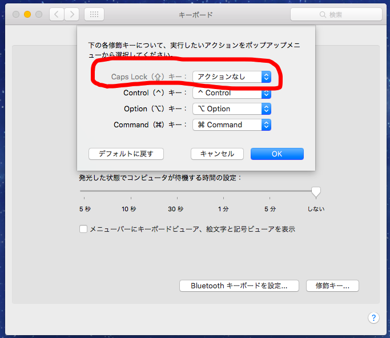This screenshot has width=390, height=338.
Task: Go back with the left chevron
Action: (x=57, y=14)
